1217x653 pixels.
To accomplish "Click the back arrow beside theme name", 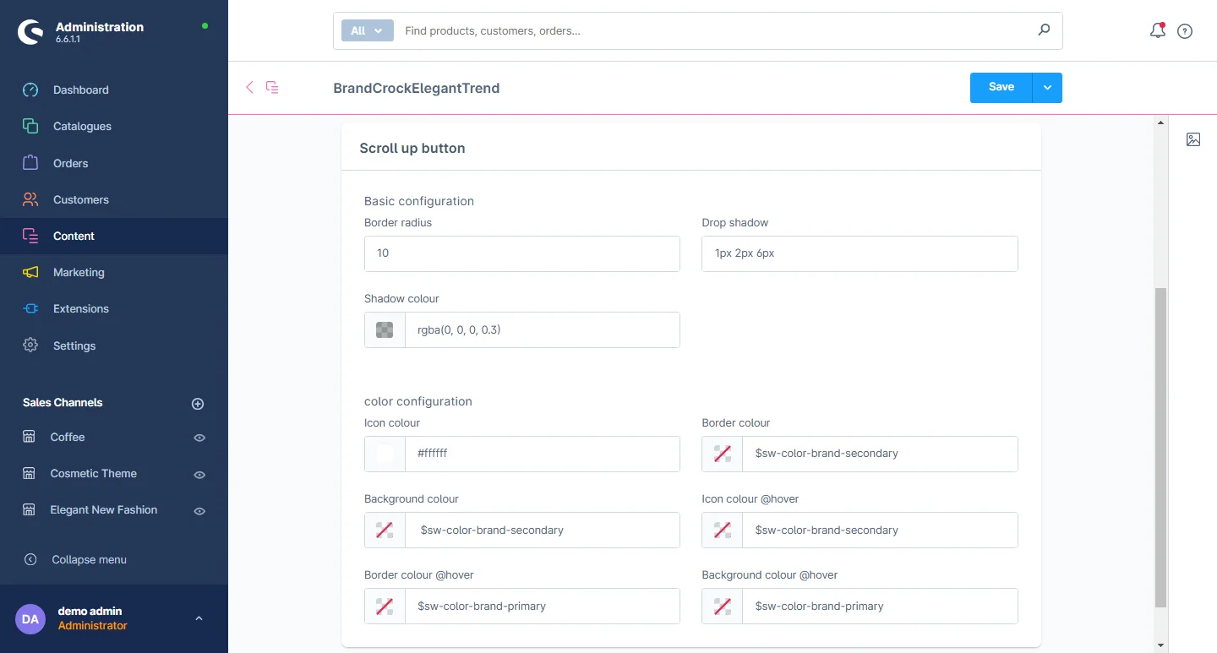I will coord(249,87).
